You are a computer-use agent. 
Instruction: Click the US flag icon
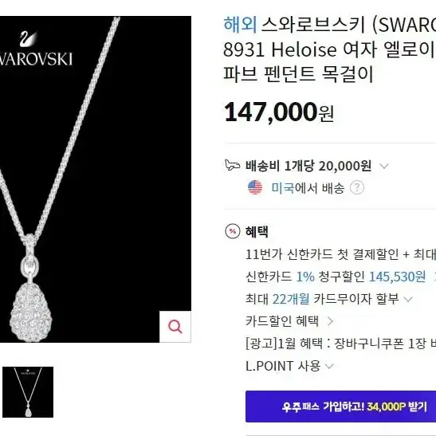(x=255, y=187)
